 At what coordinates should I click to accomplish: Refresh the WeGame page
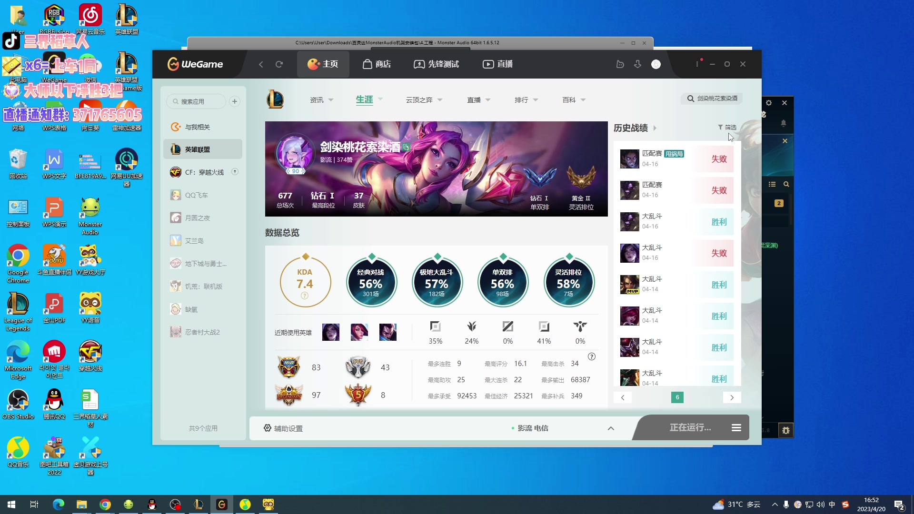pyautogui.click(x=279, y=64)
